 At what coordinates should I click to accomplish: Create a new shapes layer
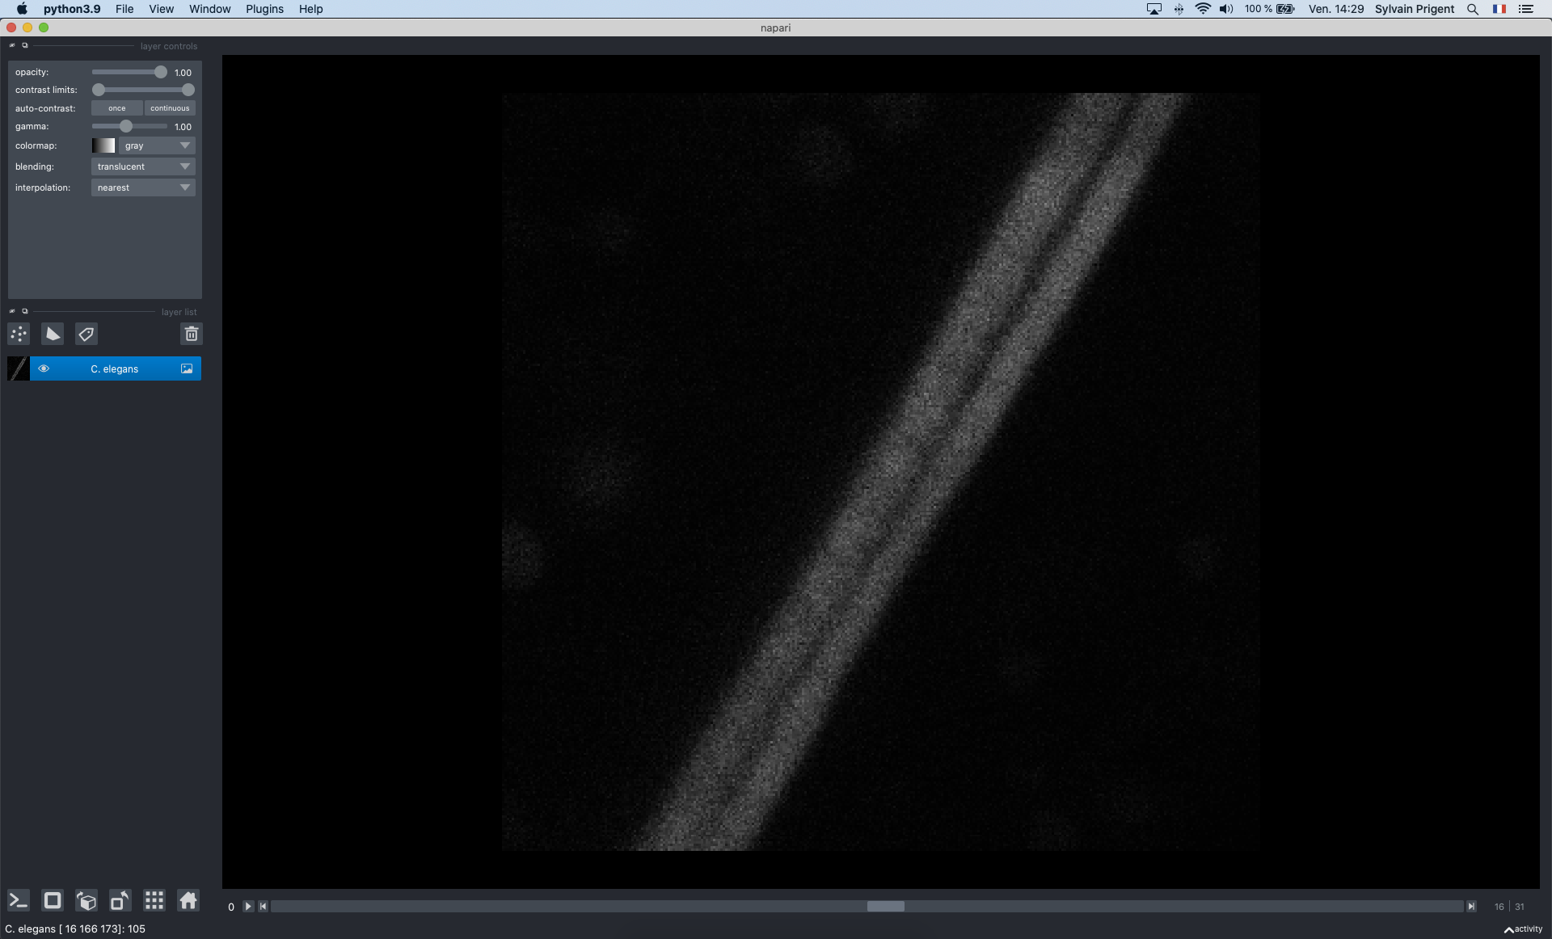click(53, 334)
